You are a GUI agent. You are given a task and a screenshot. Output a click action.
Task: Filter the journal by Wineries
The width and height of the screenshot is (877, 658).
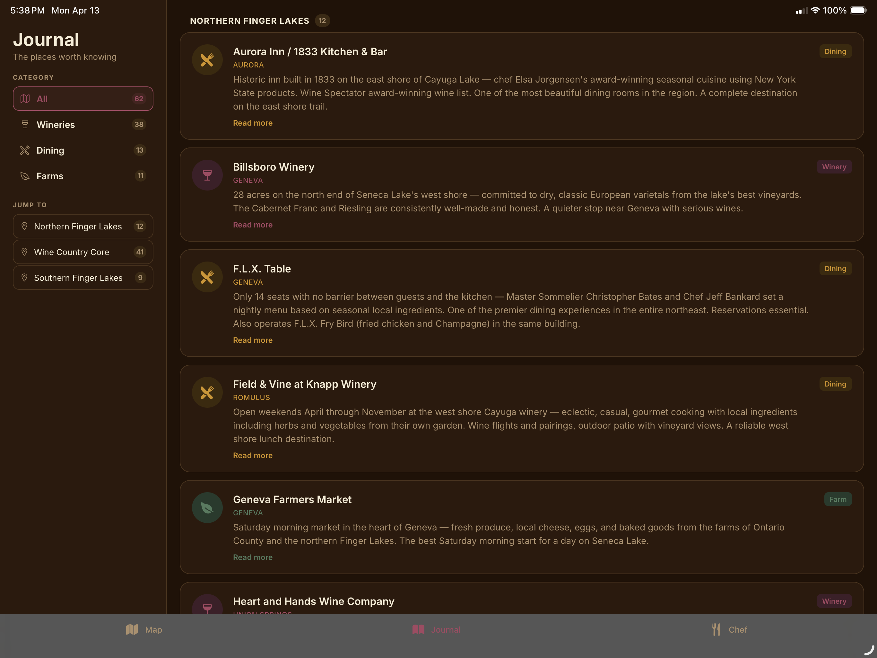tap(83, 125)
